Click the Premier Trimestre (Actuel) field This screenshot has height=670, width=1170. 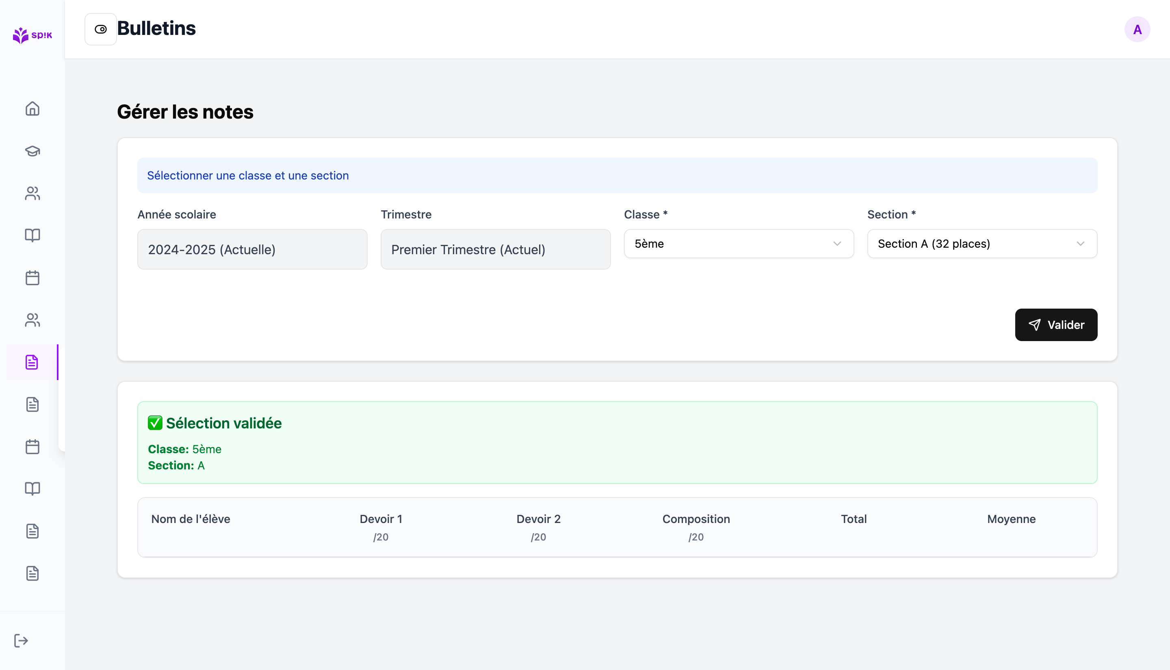[x=495, y=249]
